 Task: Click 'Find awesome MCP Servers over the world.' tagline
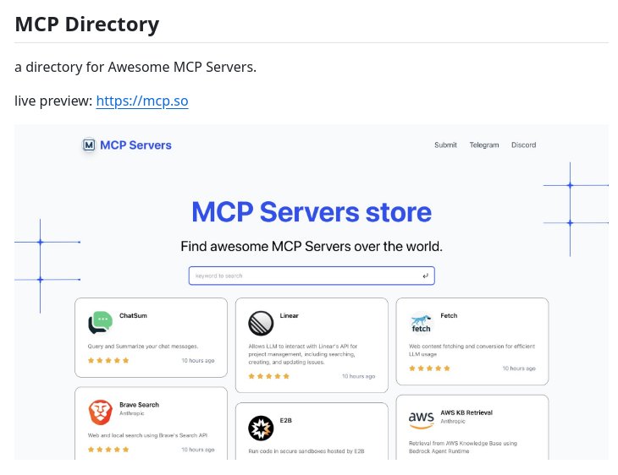point(312,246)
